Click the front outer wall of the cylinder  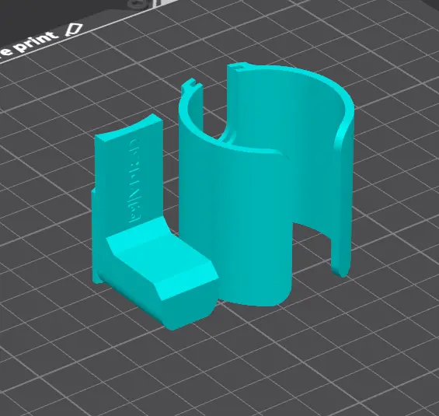[235, 224]
